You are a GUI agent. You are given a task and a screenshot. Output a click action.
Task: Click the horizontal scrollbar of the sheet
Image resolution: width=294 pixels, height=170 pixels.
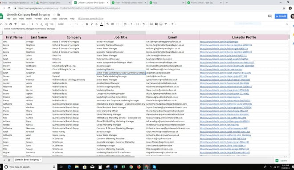pyautogui.click(x=69, y=157)
